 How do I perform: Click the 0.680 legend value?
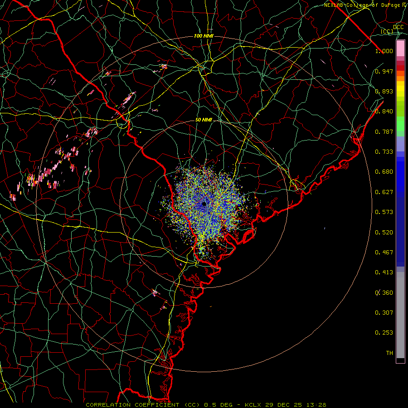[384, 172]
